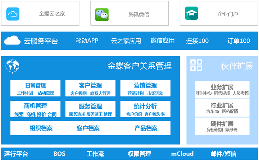Select mCloud in the bottom platform bar
This screenshot has height=161, width=259.
click(x=182, y=154)
